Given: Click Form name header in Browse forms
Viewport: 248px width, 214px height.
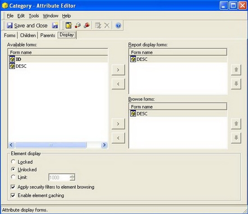Looking at the screenshot, I should 178,107.
